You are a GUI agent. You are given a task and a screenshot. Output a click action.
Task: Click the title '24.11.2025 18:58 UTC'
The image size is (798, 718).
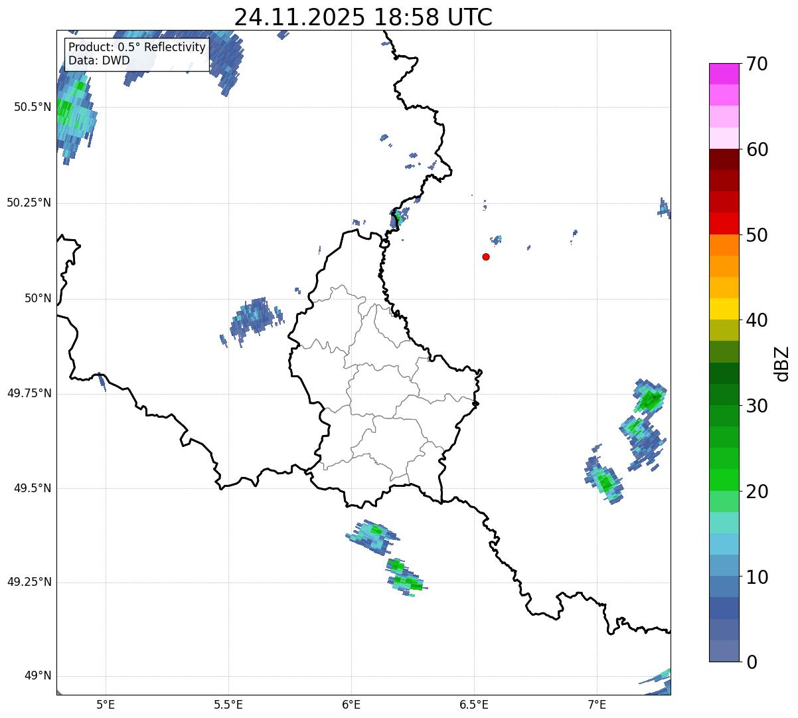(x=363, y=17)
